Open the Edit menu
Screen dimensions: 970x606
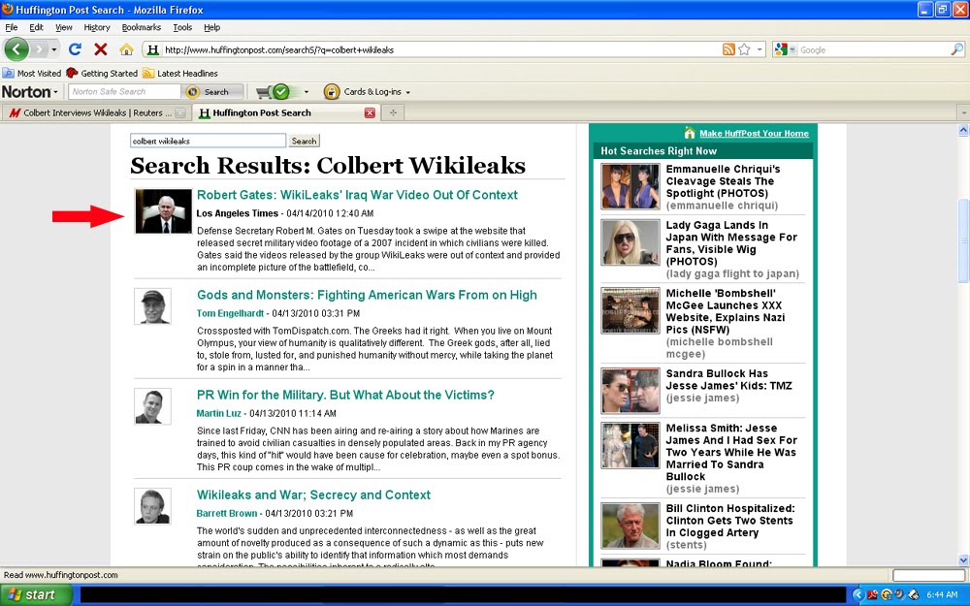pos(37,27)
